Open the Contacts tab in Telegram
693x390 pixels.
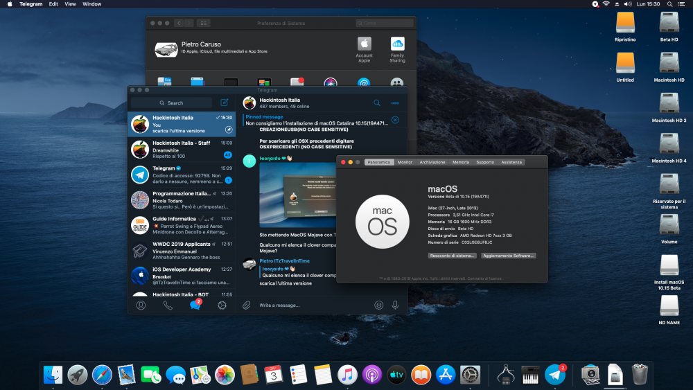tap(141, 305)
